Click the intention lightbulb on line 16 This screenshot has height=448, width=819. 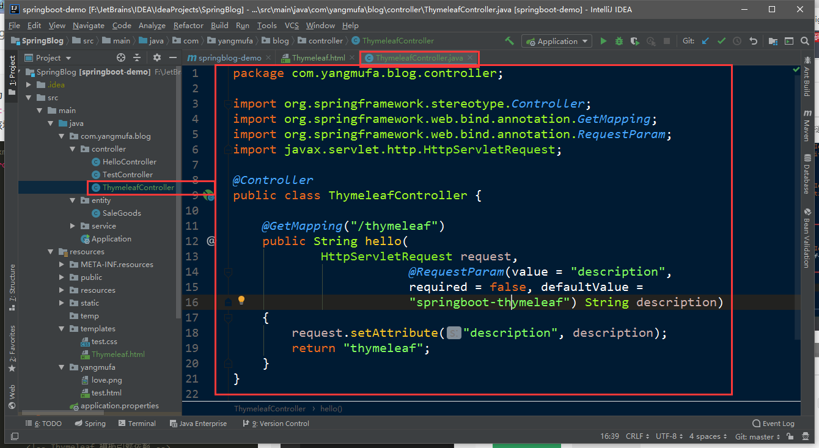[x=241, y=299]
